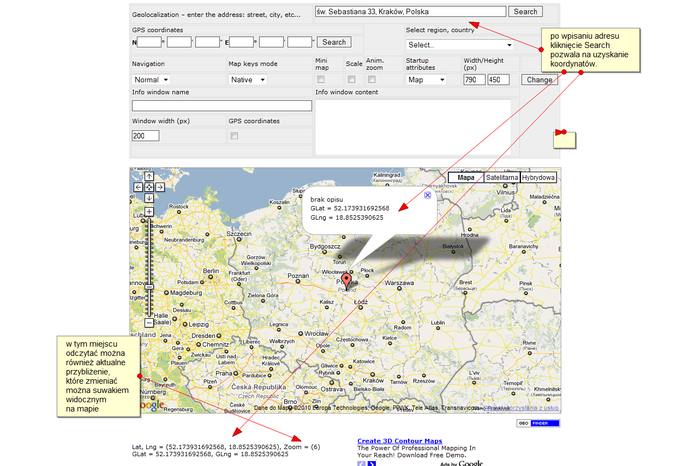Switch to the Hybrydowa view tab

point(538,178)
